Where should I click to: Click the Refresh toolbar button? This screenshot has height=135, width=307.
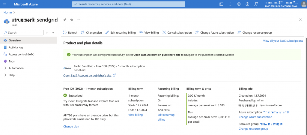click(70, 33)
